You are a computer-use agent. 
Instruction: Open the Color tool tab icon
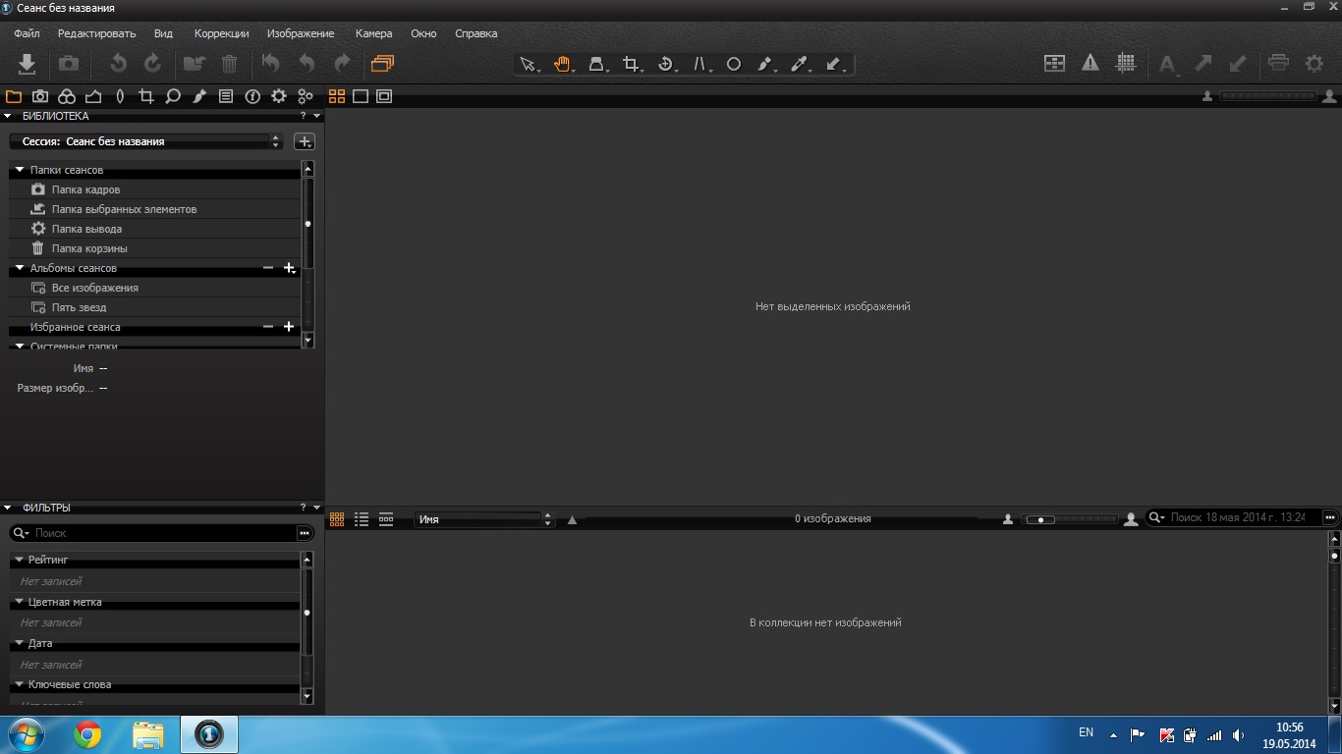pos(67,96)
